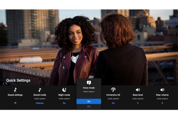This screenshot has width=178, height=119.
Task: Select the Immersive AE label
Action: [x=113, y=95]
